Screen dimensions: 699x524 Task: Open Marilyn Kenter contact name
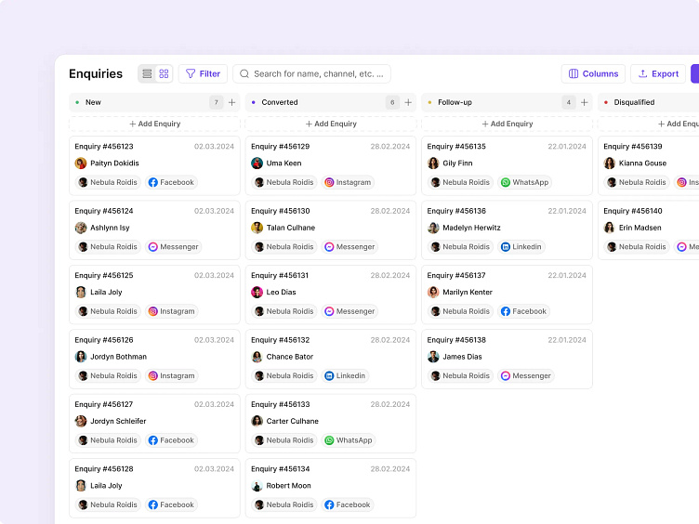pos(468,293)
